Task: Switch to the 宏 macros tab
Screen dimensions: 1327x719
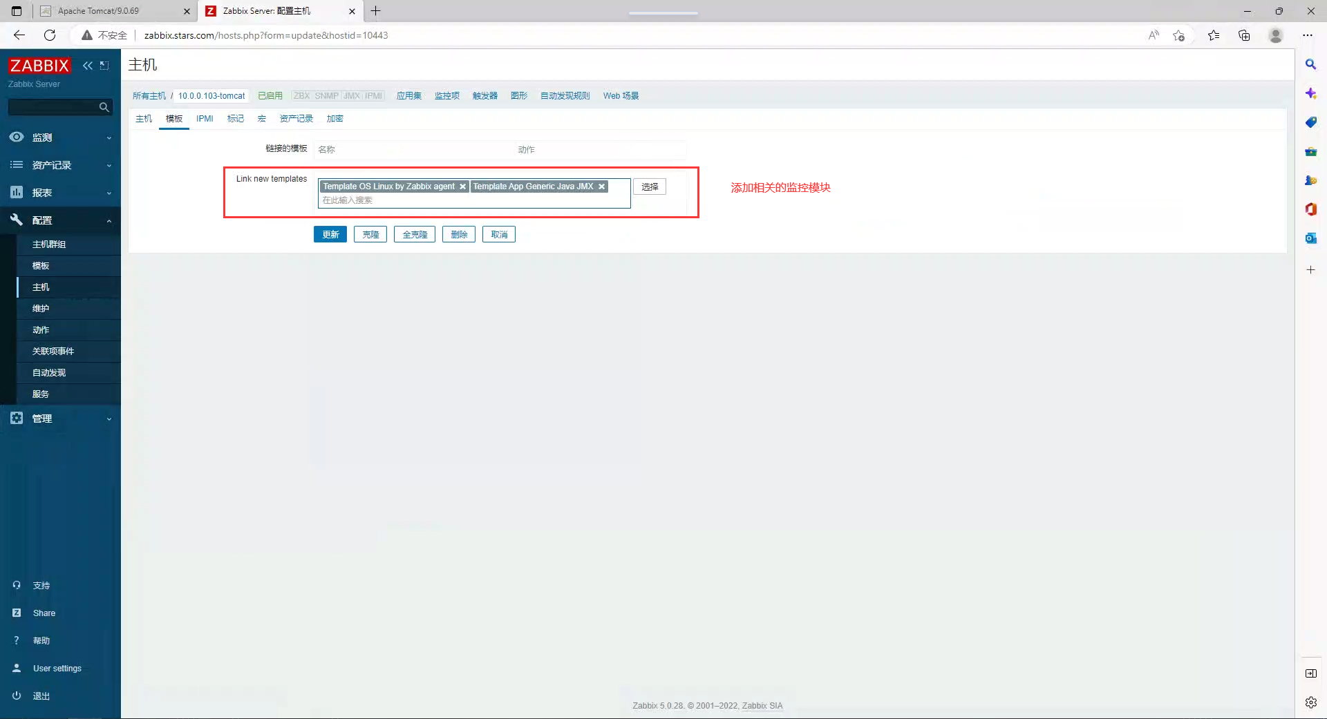Action: click(262, 119)
